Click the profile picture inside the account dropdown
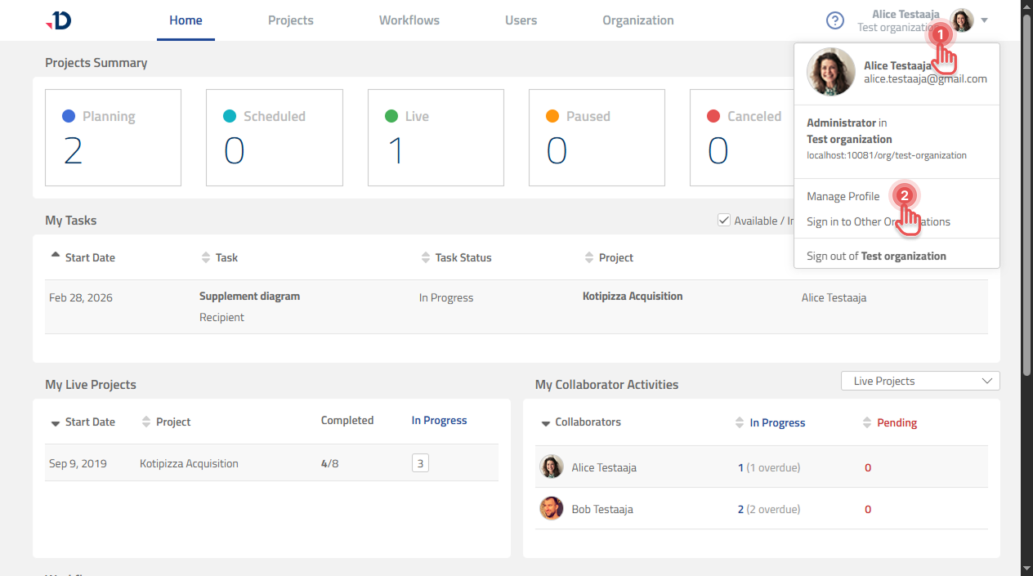The image size is (1033, 576). coord(830,71)
